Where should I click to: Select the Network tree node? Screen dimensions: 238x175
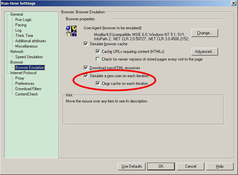point(17,52)
